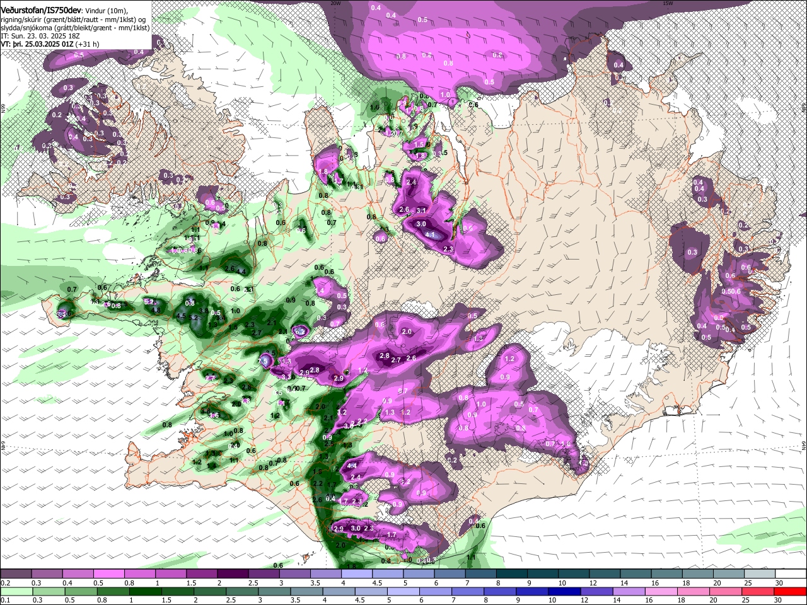The image size is (807, 605).
Task: Click the deep blue swatch labeled 10 in bottom legend row
Action: click(x=564, y=591)
